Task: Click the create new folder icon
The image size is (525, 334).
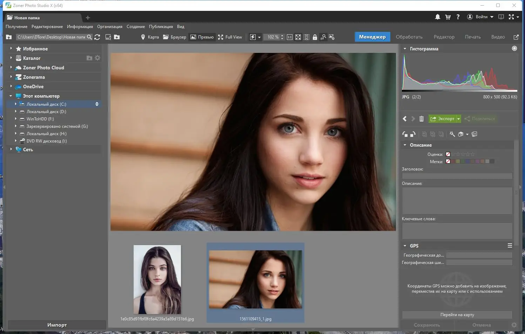Action: (x=117, y=37)
